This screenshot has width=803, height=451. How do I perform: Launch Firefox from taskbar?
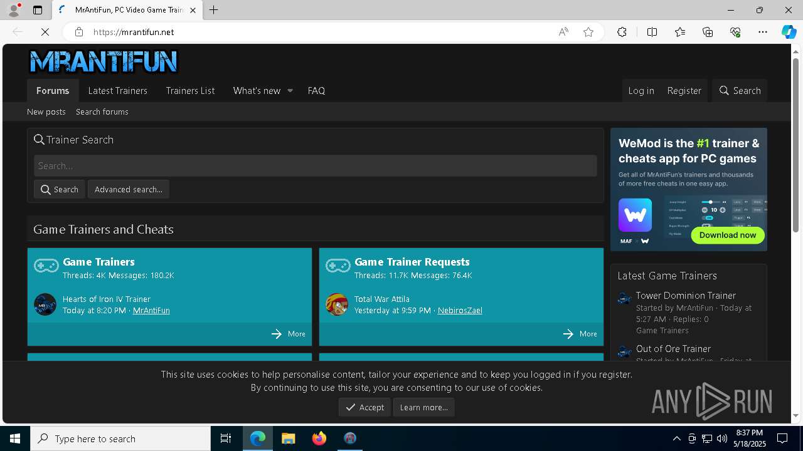click(319, 438)
